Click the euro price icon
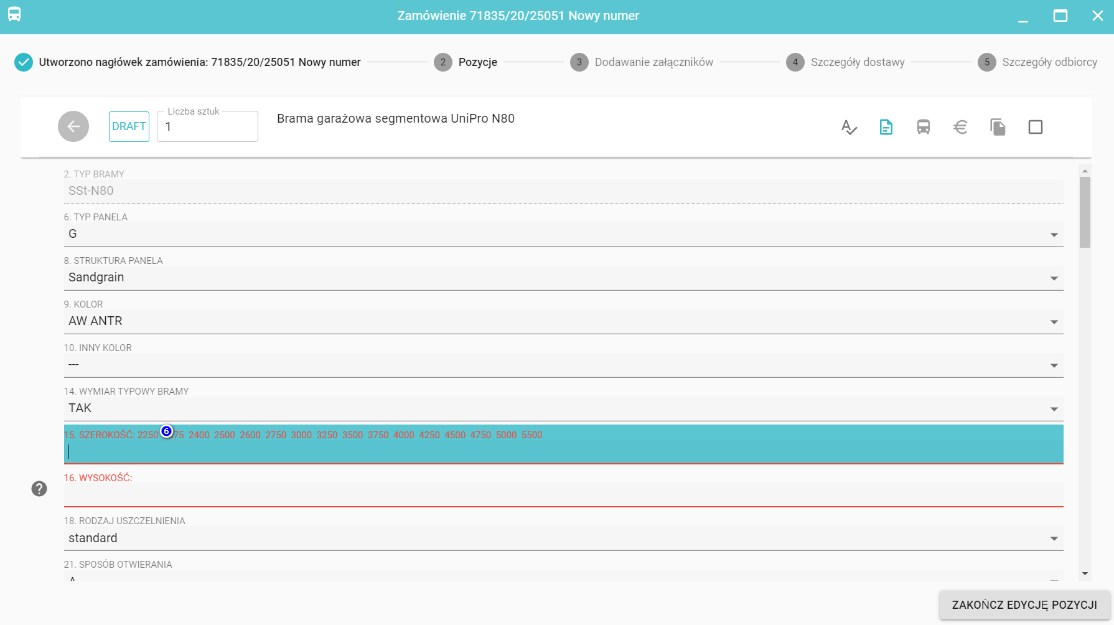Screen dimensions: 1114x625 click(x=960, y=127)
